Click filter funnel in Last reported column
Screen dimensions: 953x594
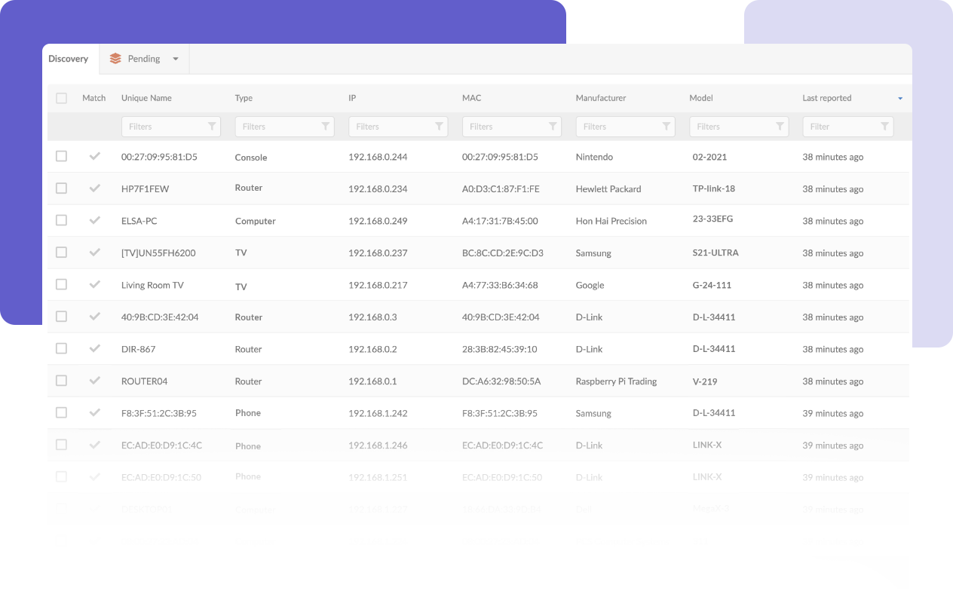pos(884,127)
